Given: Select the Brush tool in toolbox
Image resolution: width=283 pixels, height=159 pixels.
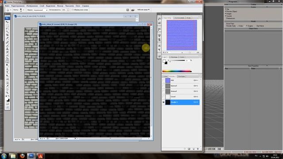Looking at the screenshot, I should click(7, 45).
